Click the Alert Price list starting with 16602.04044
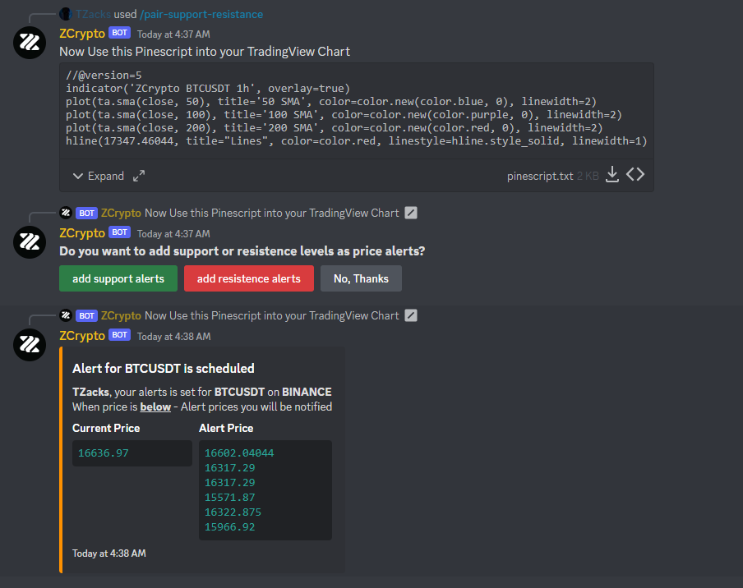The image size is (743, 588). coord(265,489)
